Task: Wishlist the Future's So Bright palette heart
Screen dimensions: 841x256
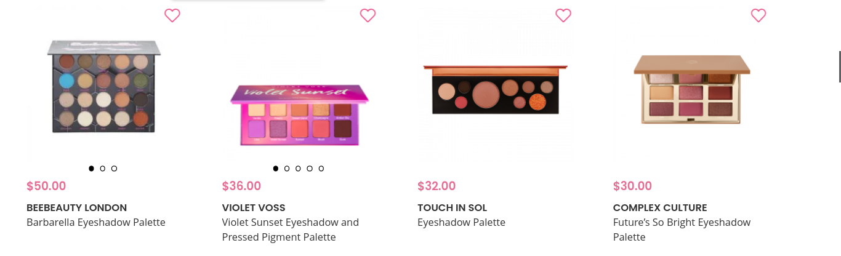Action: point(759,15)
